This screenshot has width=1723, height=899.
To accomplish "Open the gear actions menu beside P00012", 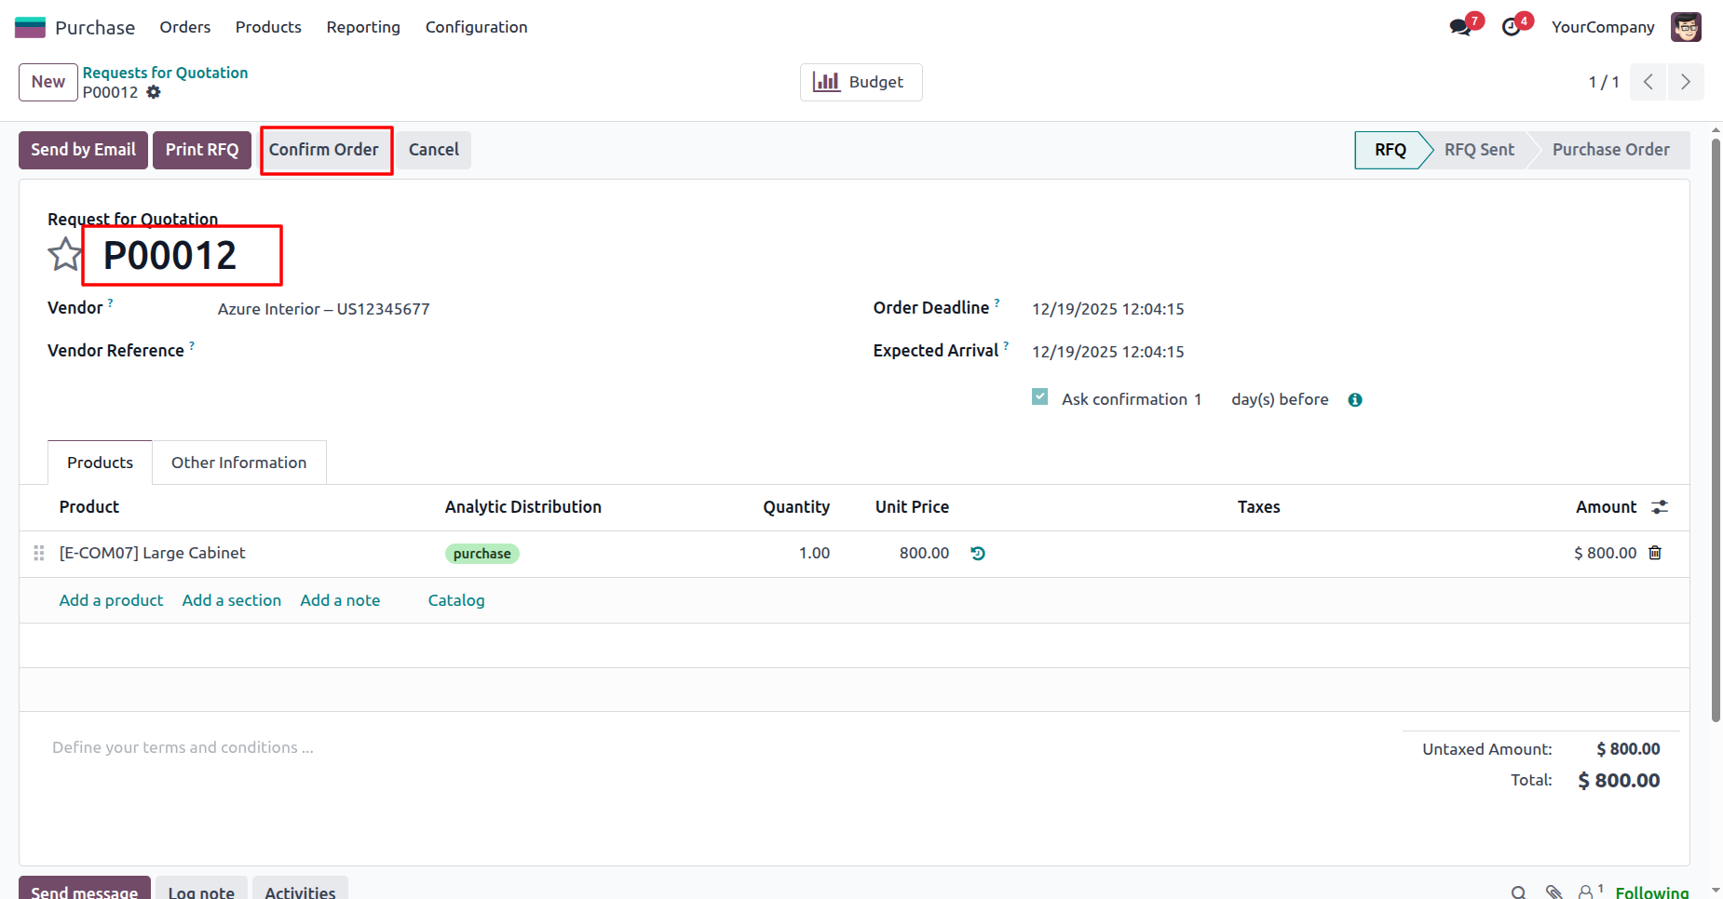I will (x=154, y=92).
